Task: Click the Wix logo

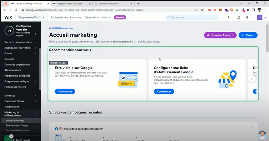Action: pos(8,17)
